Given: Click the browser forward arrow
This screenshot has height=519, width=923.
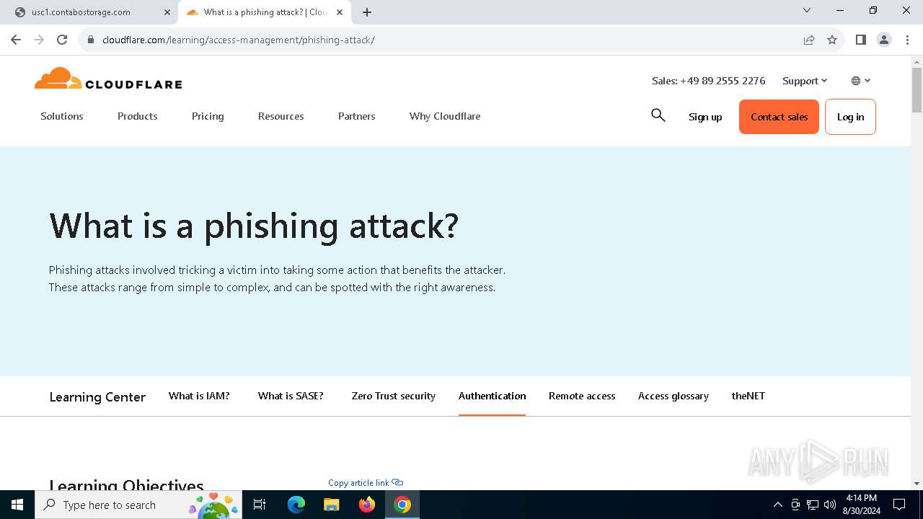Looking at the screenshot, I should pos(39,40).
